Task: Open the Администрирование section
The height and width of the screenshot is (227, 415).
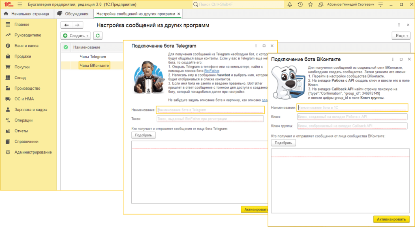Action: [x=33, y=152]
